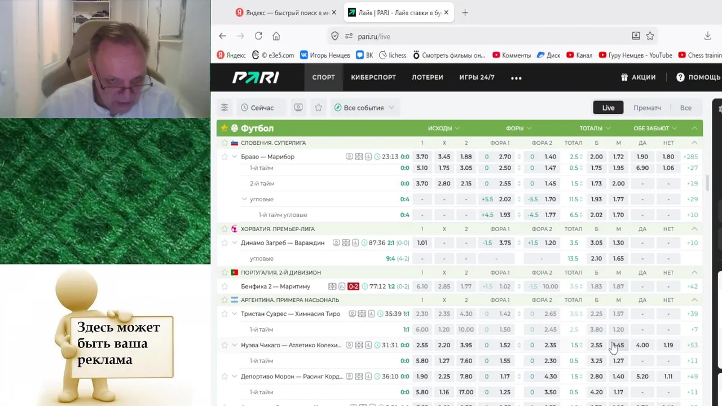Screen dimensions: 722x406
Task: Open the Лотереи tab
Action: [x=428, y=77]
